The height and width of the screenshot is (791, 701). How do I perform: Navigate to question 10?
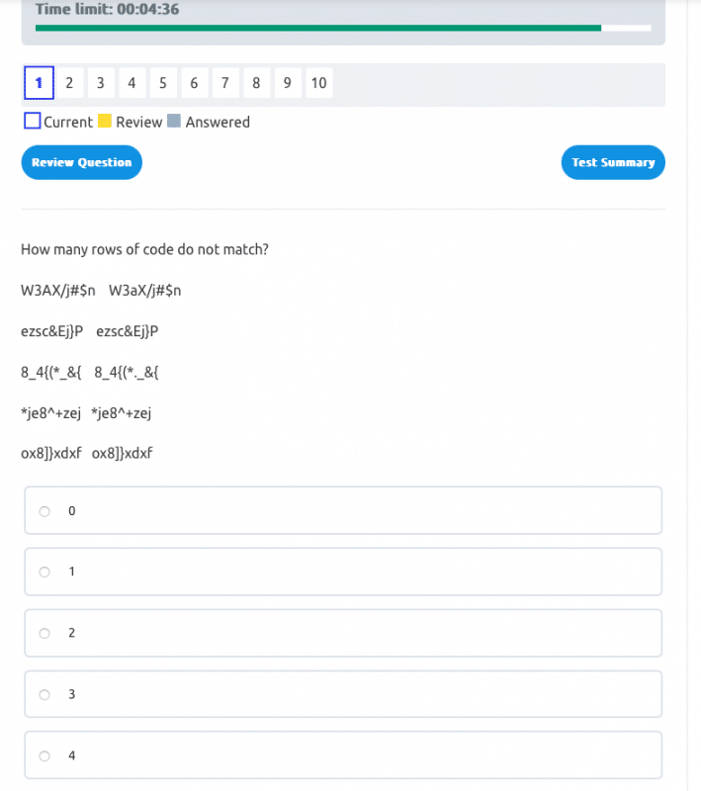pos(318,83)
